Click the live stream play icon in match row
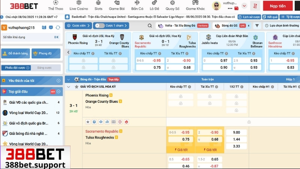This screenshot has height=169, width=300. pos(120,122)
